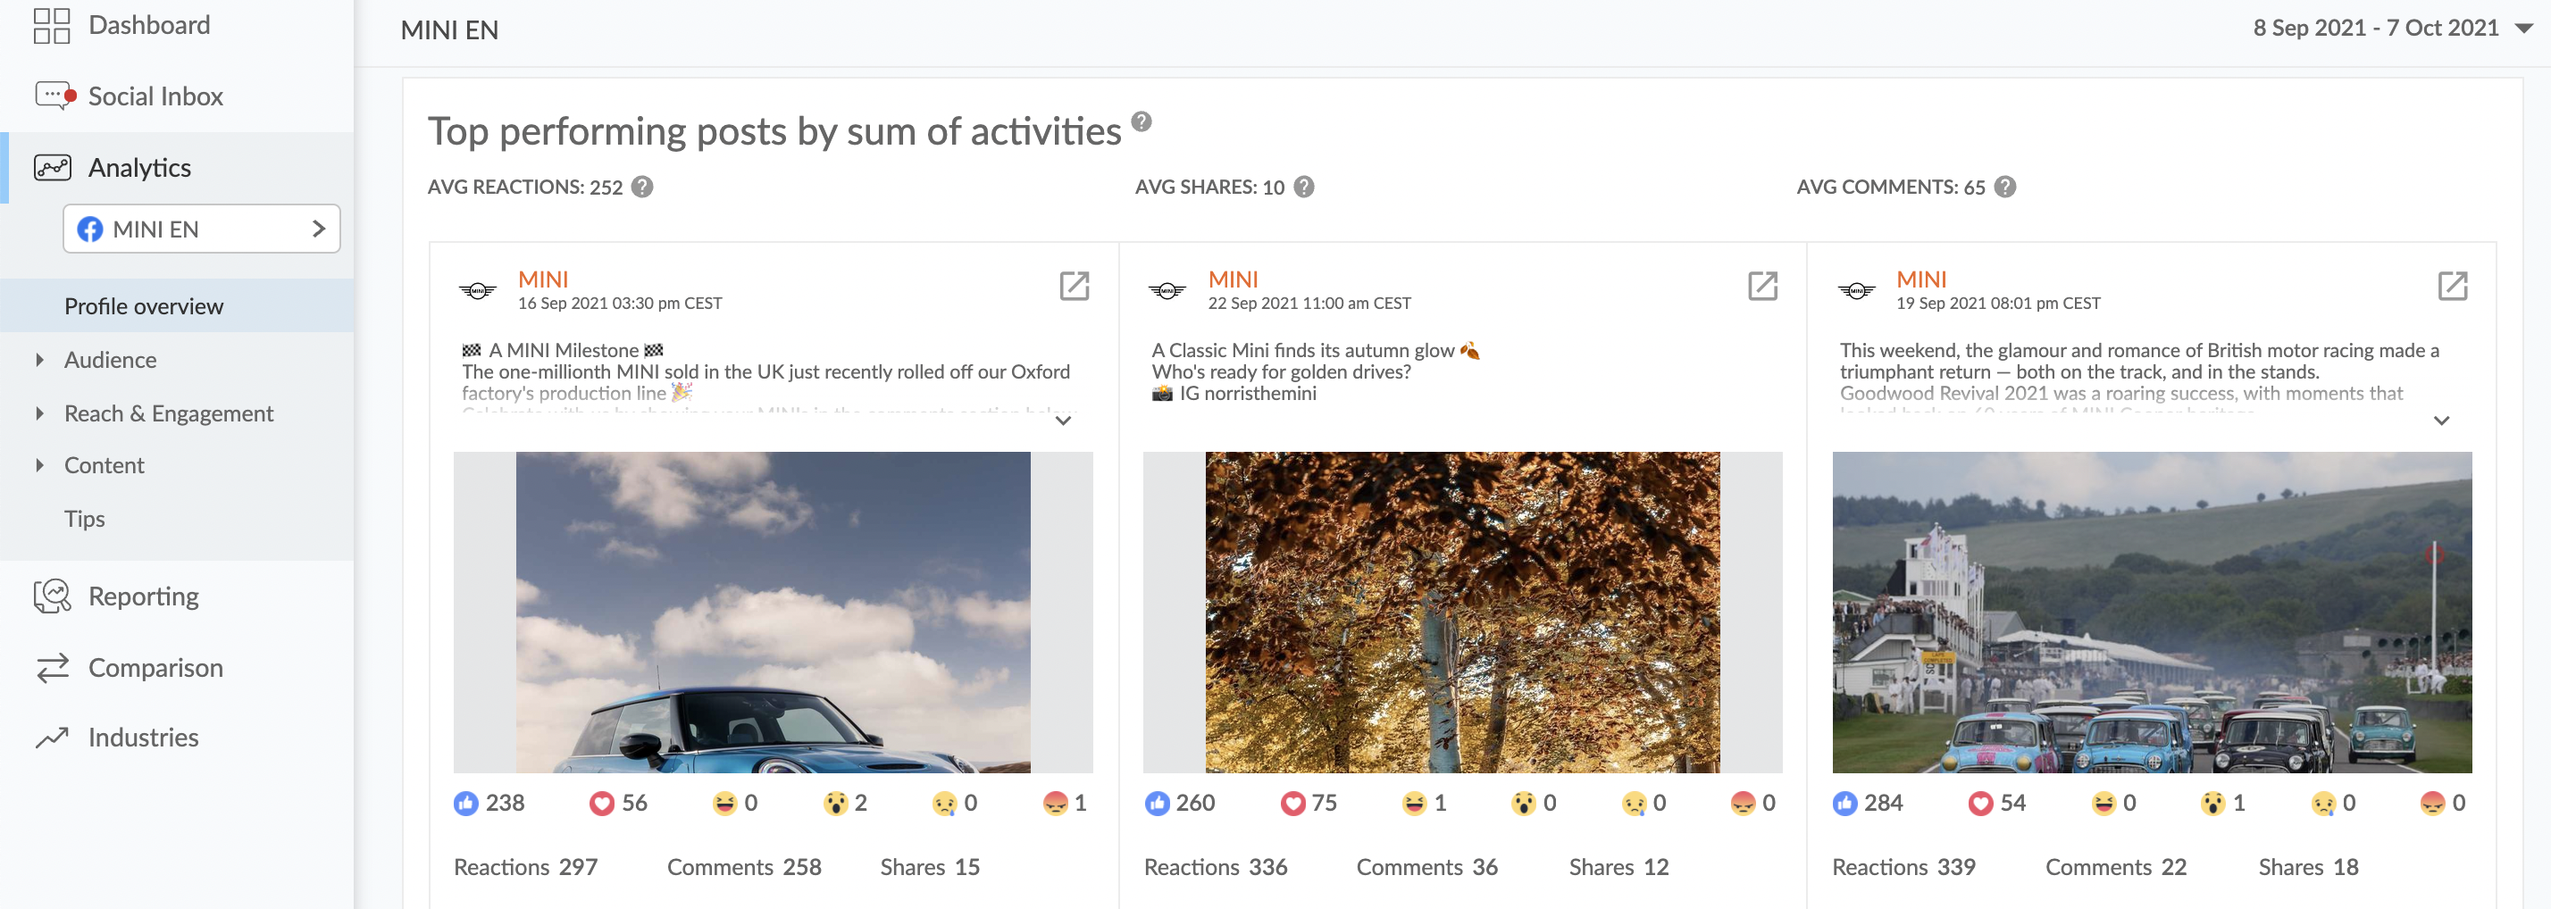Screen dimensions: 2551x909
Task: Expand the MINI Milestone post text
Action: click(1064, 421)
